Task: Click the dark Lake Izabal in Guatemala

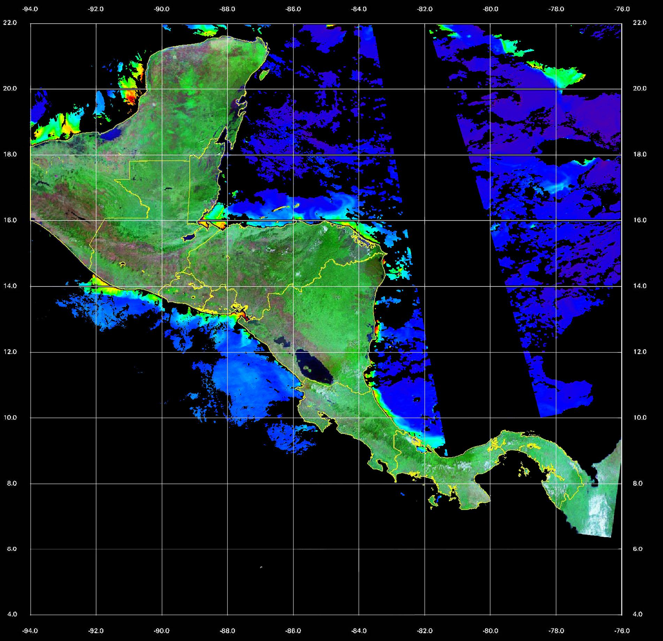Action: coord(190,237)
